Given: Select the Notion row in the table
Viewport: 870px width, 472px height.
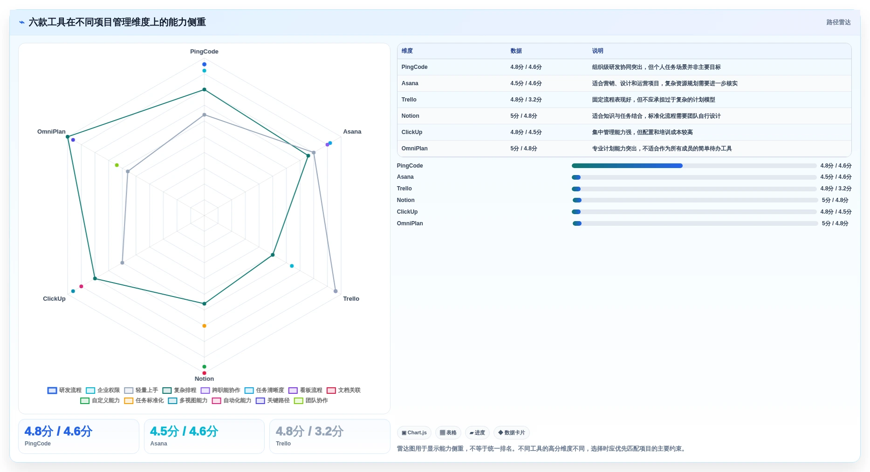Looking at the screenshot, I should (x=624, y=116).
